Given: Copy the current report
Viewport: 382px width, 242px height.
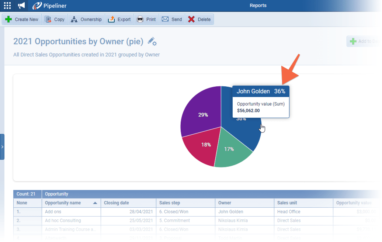Looking at the screenshot, I should [55, 20].
